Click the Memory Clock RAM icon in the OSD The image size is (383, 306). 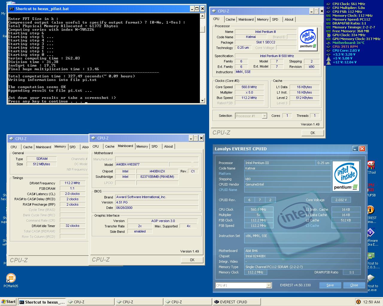(x=329, y=16)
